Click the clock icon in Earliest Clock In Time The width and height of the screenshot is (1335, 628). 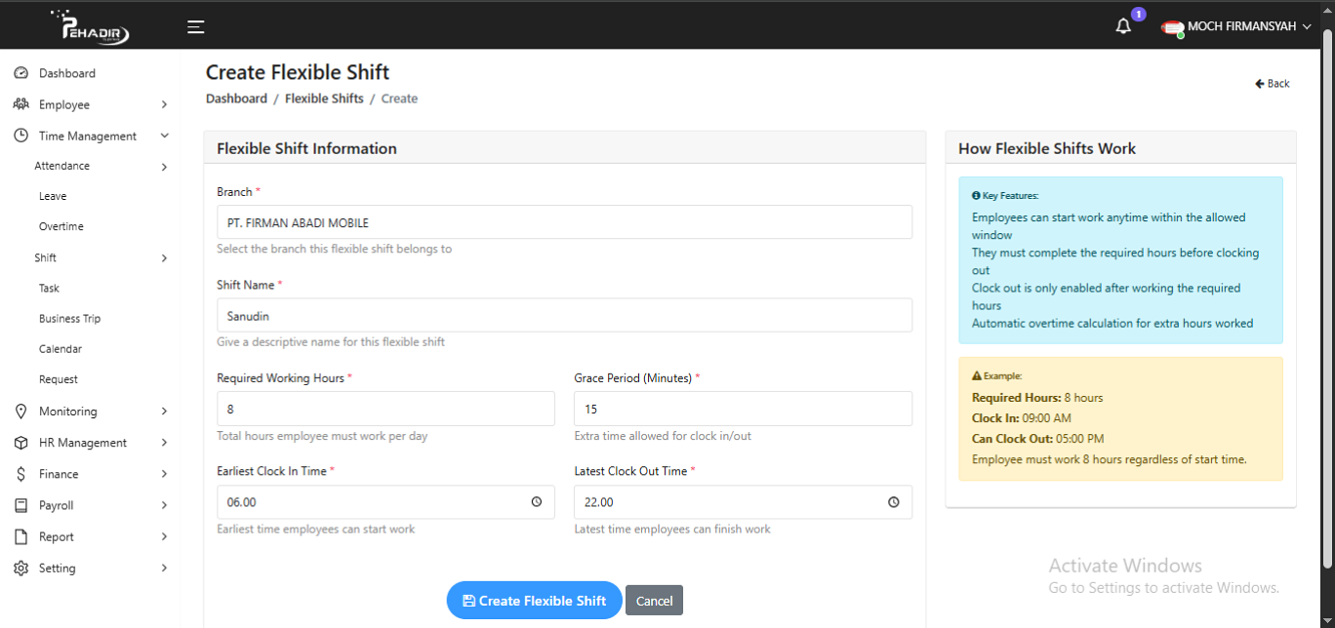[x=536, y=501]
